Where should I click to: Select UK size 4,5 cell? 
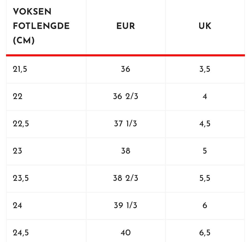pos(205,124)
